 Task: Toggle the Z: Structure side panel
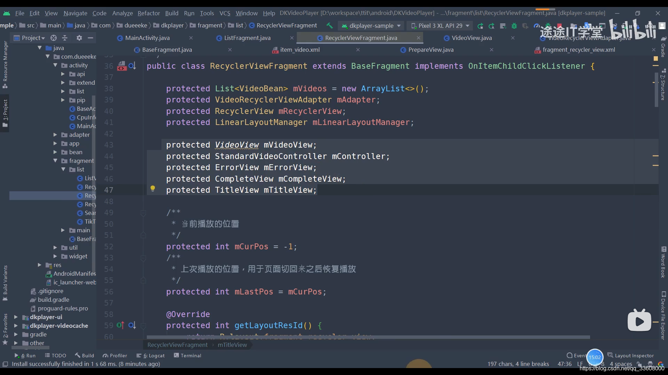click(663, 84)
